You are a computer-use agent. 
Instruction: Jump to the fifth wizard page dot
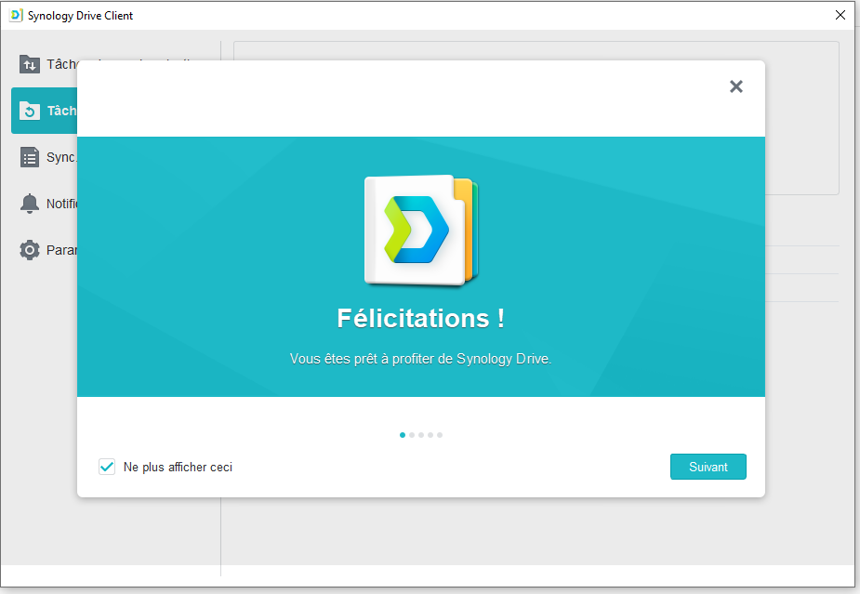click(x=440, y=435)
